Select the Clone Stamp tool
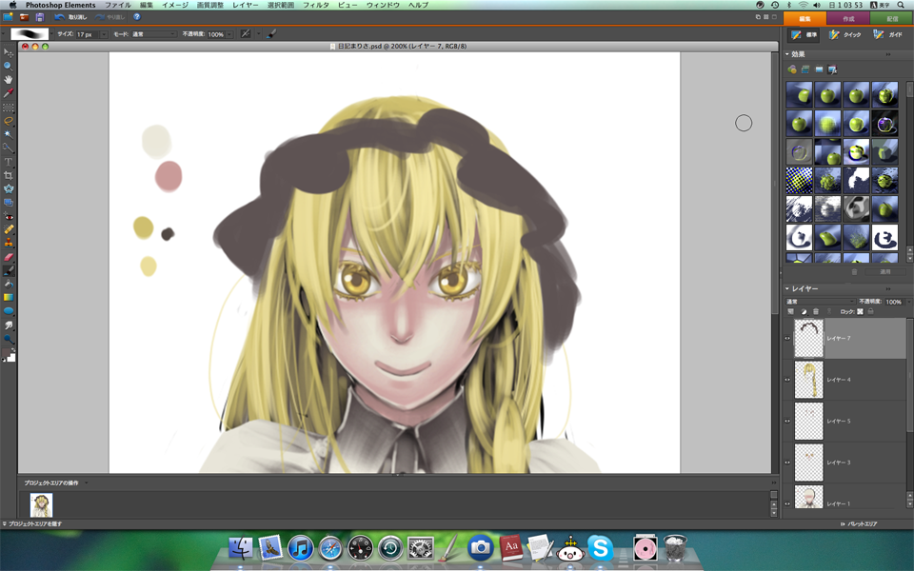The width and height of the screenshot is (914, 571). (x=9, y=243)
